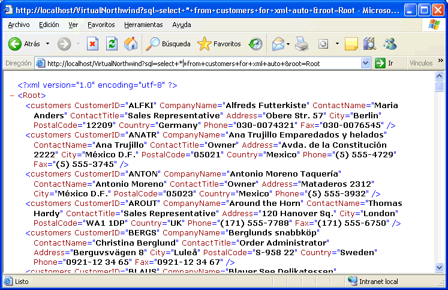Click the xml version declaration line

coord(97,85)
